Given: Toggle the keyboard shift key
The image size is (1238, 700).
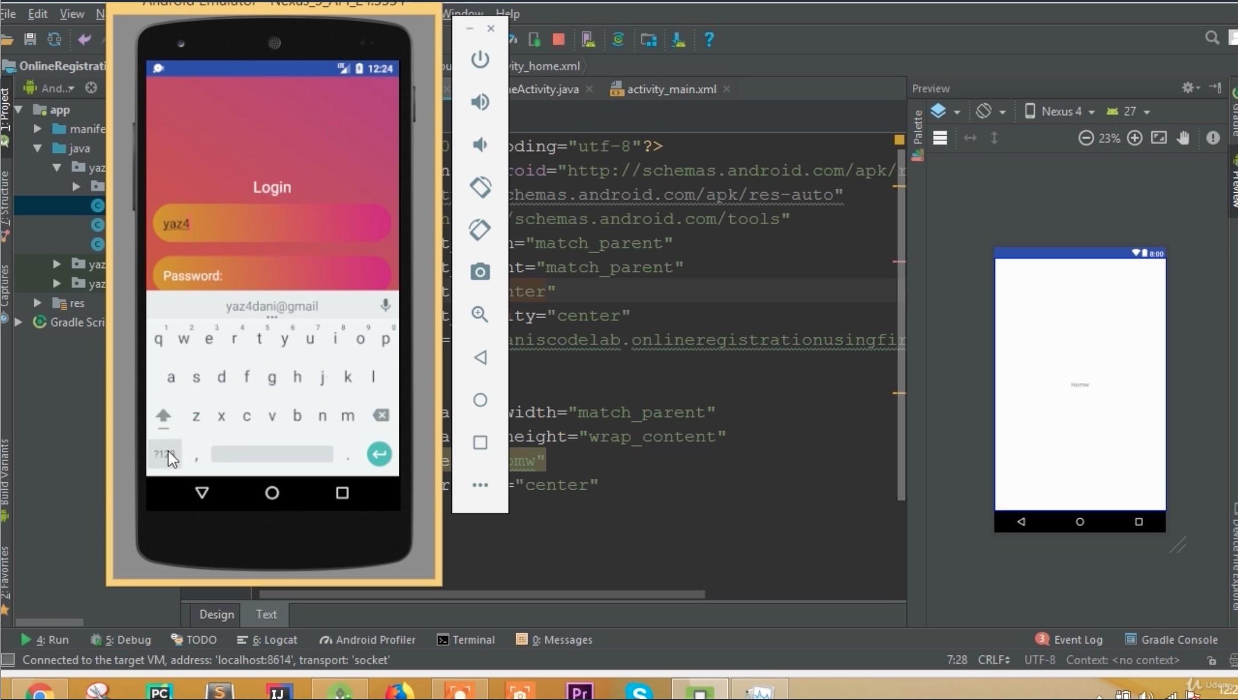Looking at the screenshot, I should click(164, 416).
